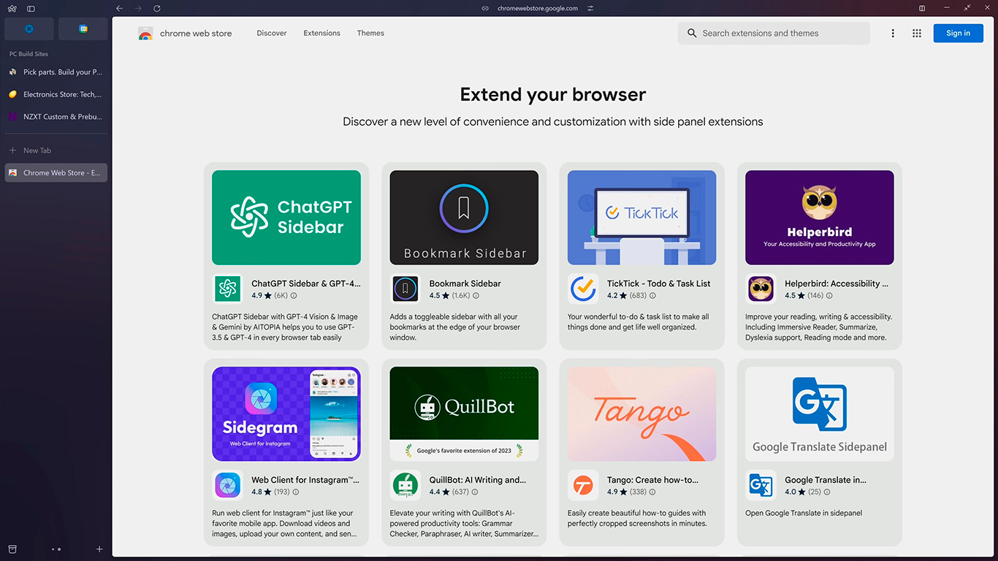
Task: Copy link using the link icon beside the URL
Action: (x=485, y=9)
